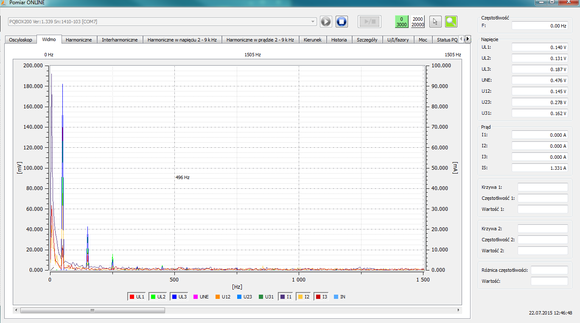
Task: Click the Wartość 1 field
Action: tap(543, 209)
